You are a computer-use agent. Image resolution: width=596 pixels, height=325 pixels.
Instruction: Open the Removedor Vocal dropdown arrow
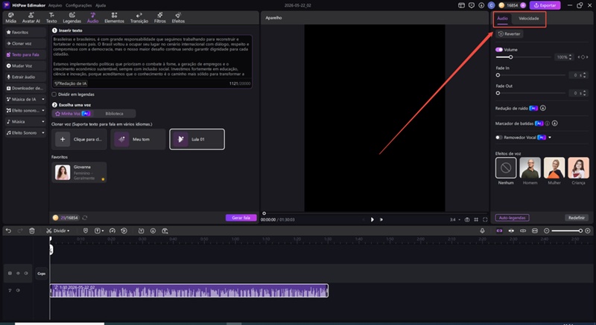click(550, 138)
